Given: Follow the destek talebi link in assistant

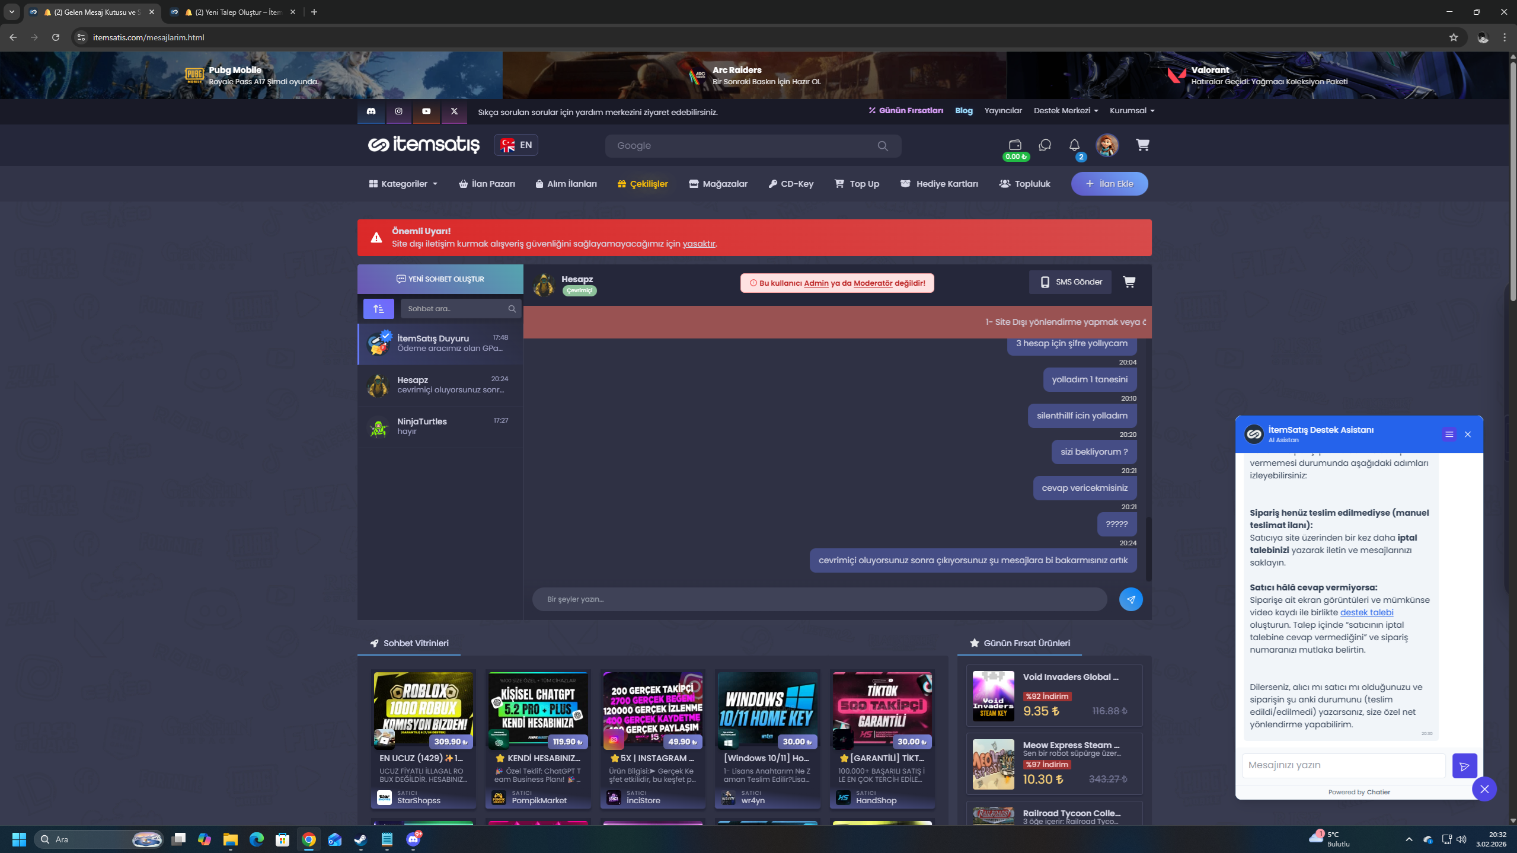Looking at the screenshot, I should coord(1366,613).
